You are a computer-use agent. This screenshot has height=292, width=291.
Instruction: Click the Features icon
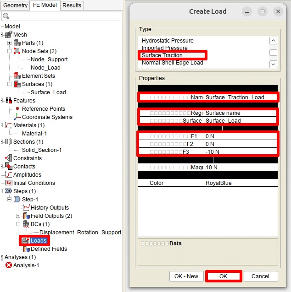point(9,100)
